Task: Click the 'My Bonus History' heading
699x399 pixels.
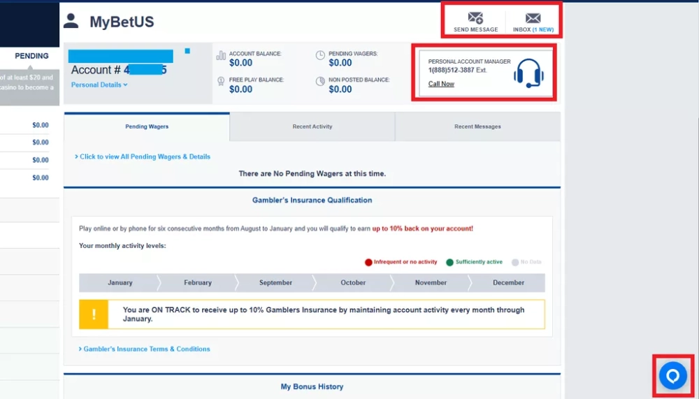Action: [x=312, y=386]
